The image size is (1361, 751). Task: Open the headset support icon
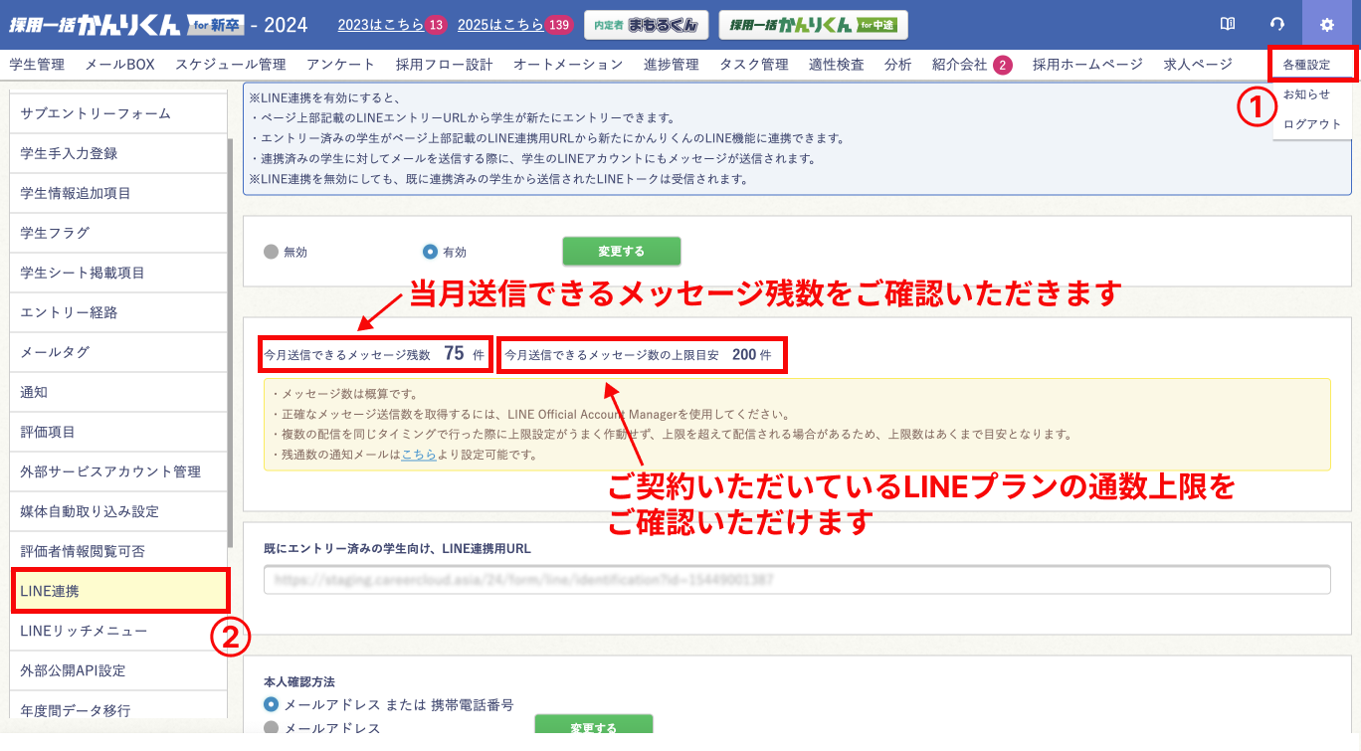pyautogui.click(x=1277, y=25)
